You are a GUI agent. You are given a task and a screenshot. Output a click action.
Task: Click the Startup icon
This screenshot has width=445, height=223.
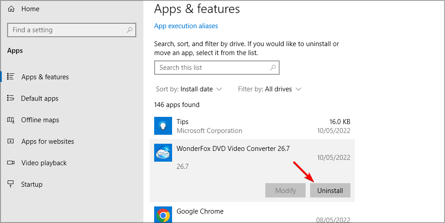11,184
